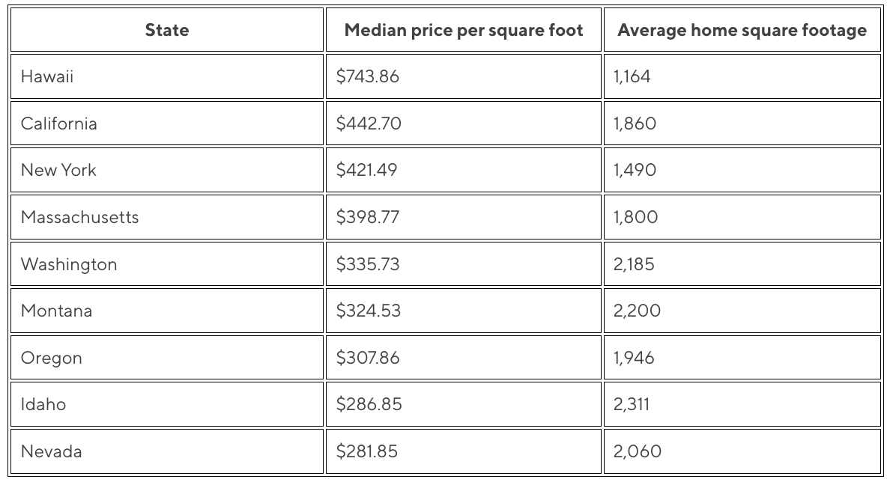893x482 pixels.
Task: Select the Montana cell
Action: (167, 311)
